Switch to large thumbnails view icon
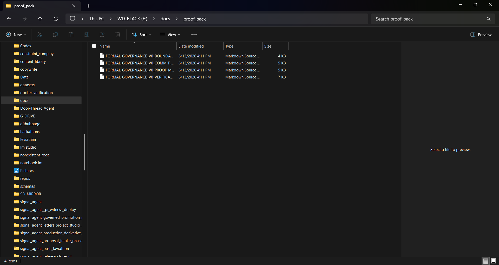The image size is (499, 265). (x=494, y=261)
